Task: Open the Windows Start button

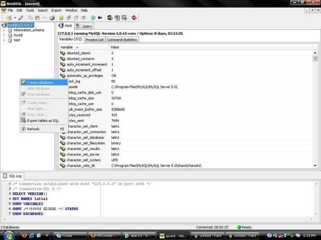Action: tap(8, 236)
